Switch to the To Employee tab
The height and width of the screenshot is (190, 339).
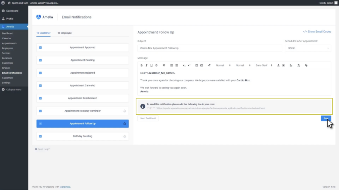pyautogui.click(x=65, y=33)
